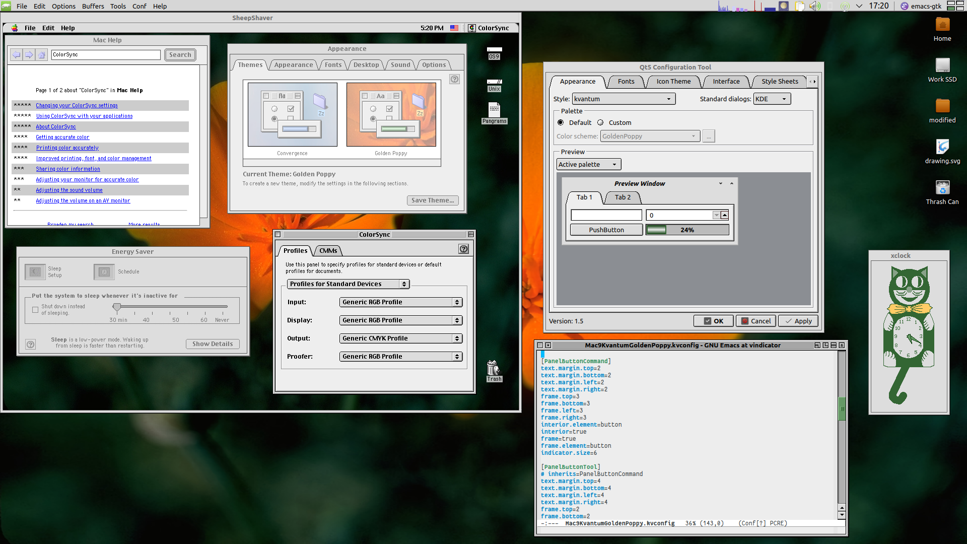Click the ColorSync application menu icon
Image resolution: width=967 pixels, height=544 pixels.
tap(489, 28)
